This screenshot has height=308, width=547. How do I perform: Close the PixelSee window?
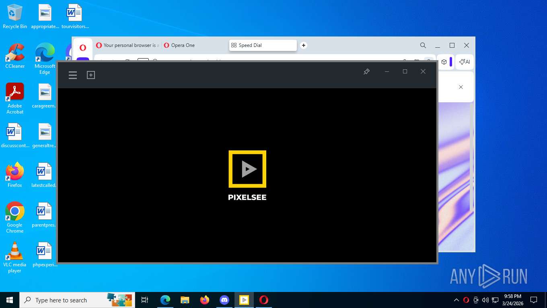[x=423, y=71]
